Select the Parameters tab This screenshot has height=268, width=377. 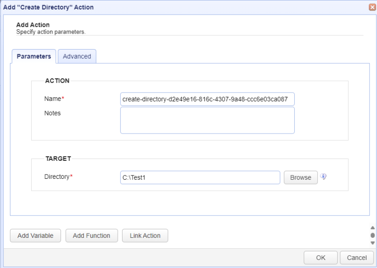34,56
